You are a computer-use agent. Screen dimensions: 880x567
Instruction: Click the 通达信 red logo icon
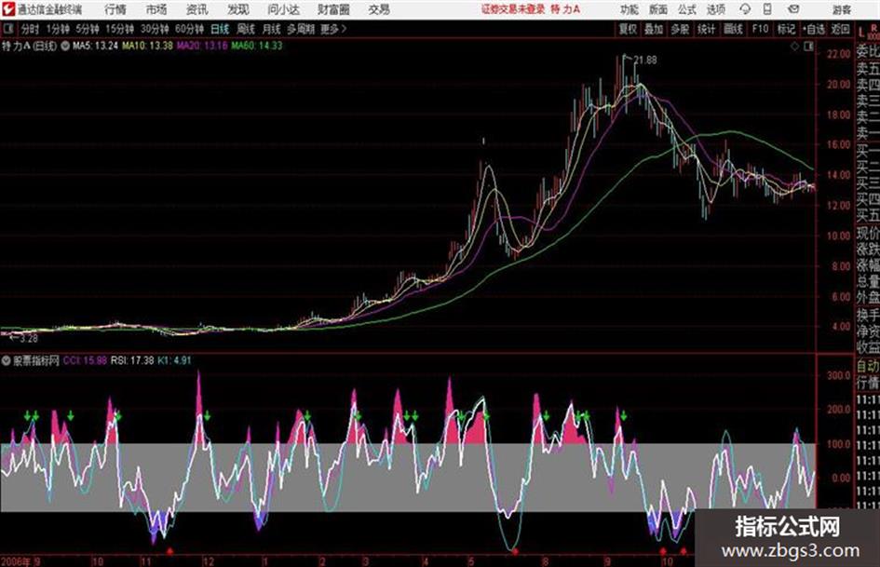[x=8, y=9]
